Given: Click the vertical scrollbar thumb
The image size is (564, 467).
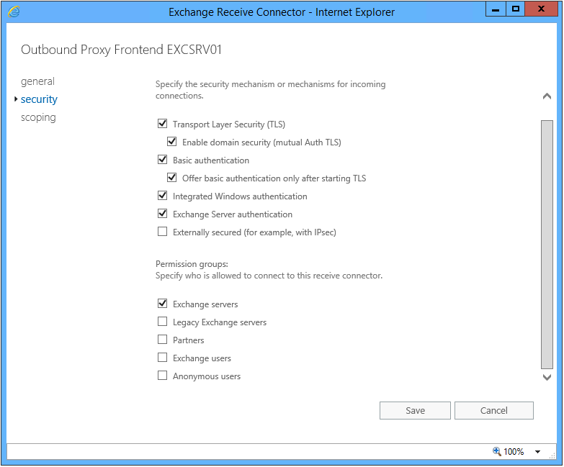Looking at the screenshot, I should click(x=547, y=245).
